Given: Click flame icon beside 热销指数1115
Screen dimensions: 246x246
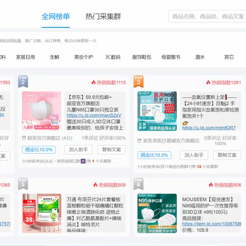Looking at the screenshot, I should [x=93, y=83].
